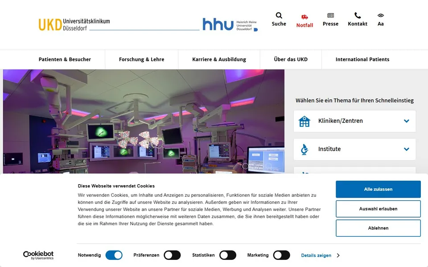Viewport: 428px width, 267px height.
Task: Click the Kontakt phone icon
Action: [x=358, y=15]
